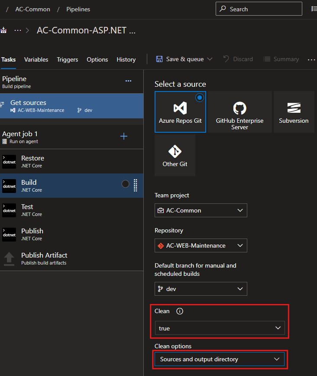Click the Discard undo icon
The height and width of the screenshot is (376, 317).
click(x=226, y=59)
